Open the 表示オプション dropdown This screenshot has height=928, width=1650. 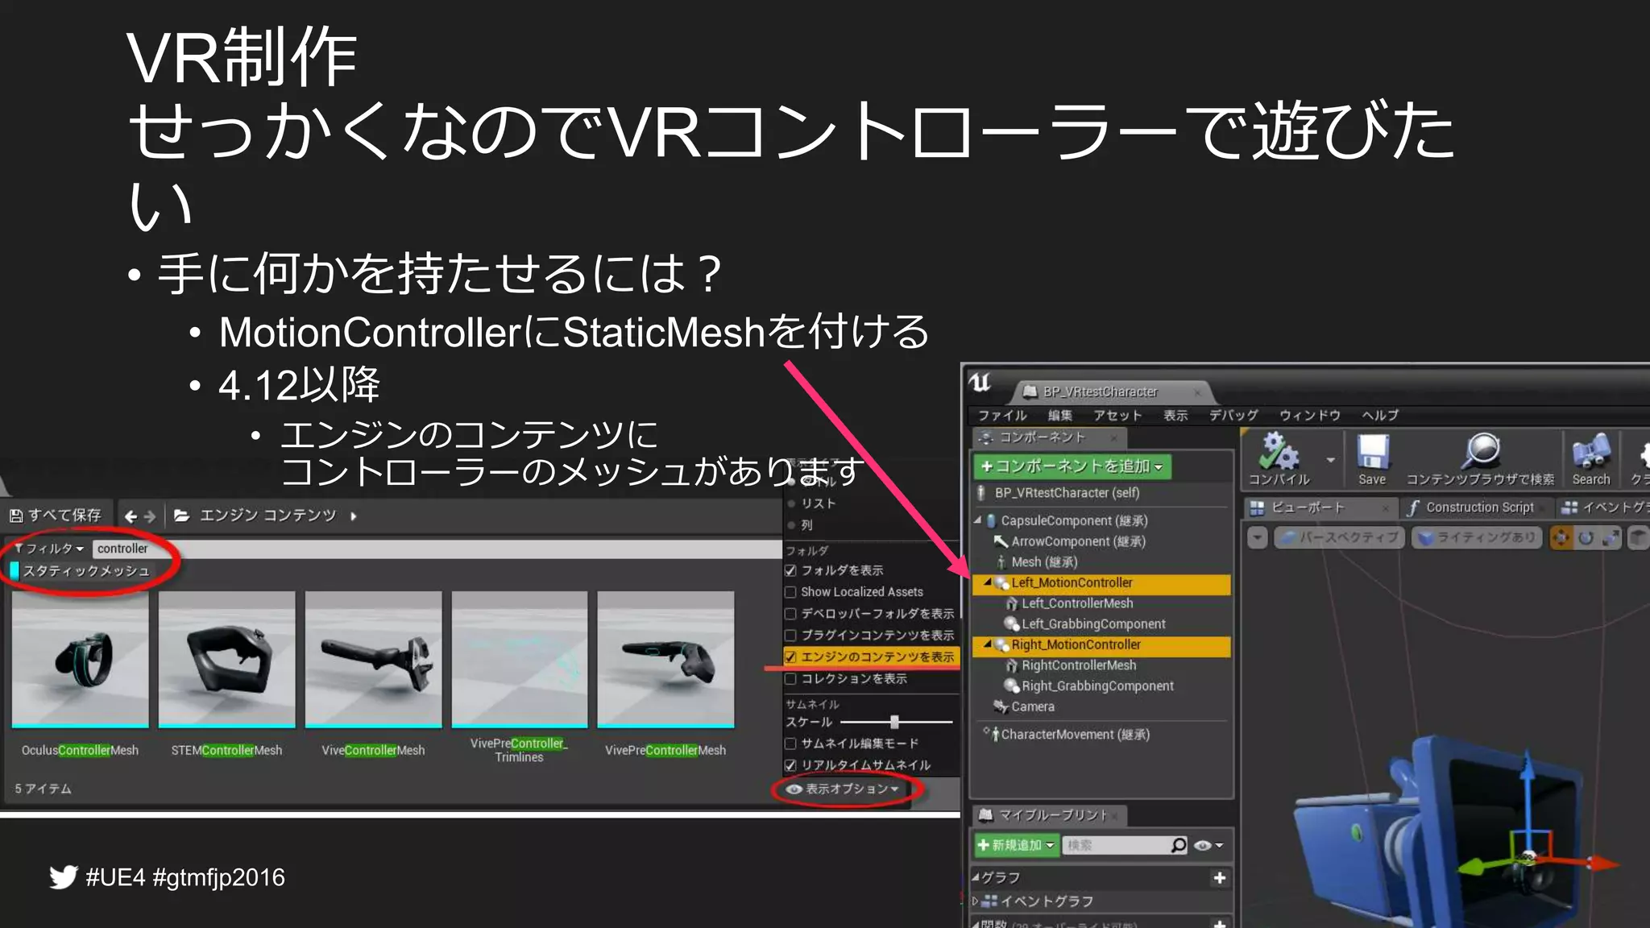[x=843, y=789]
